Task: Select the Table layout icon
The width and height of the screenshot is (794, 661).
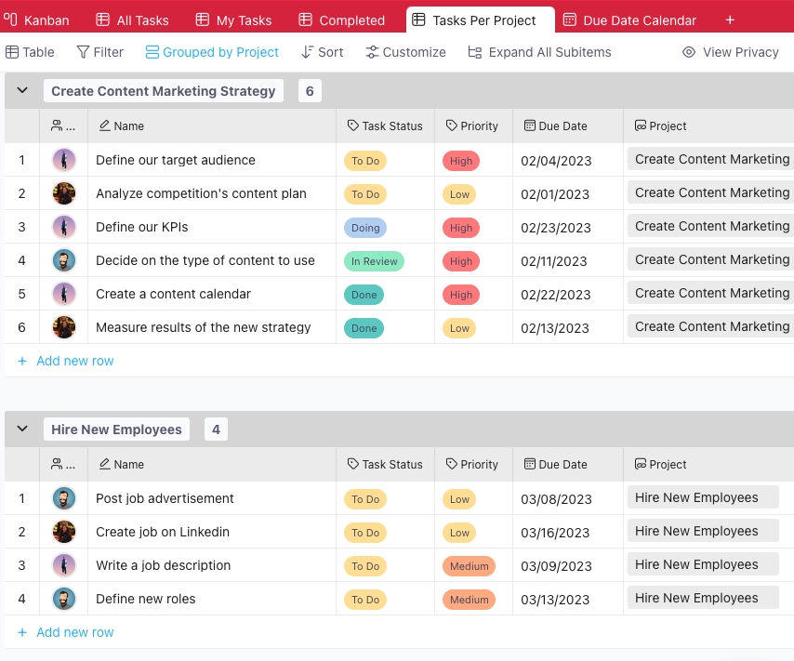Action: point(12,52)
